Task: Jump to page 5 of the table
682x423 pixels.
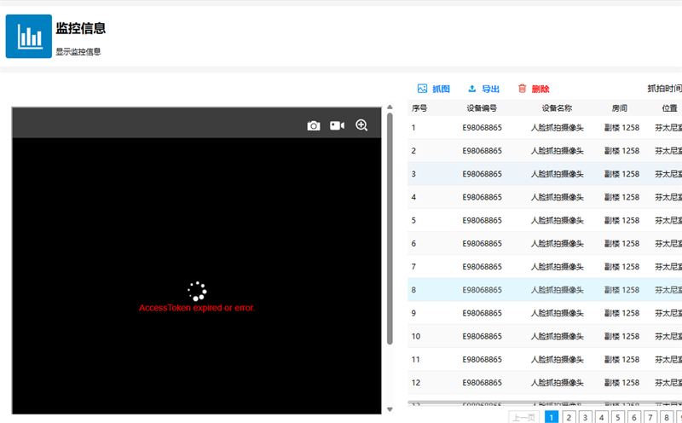Action: [x=616, y=417]
